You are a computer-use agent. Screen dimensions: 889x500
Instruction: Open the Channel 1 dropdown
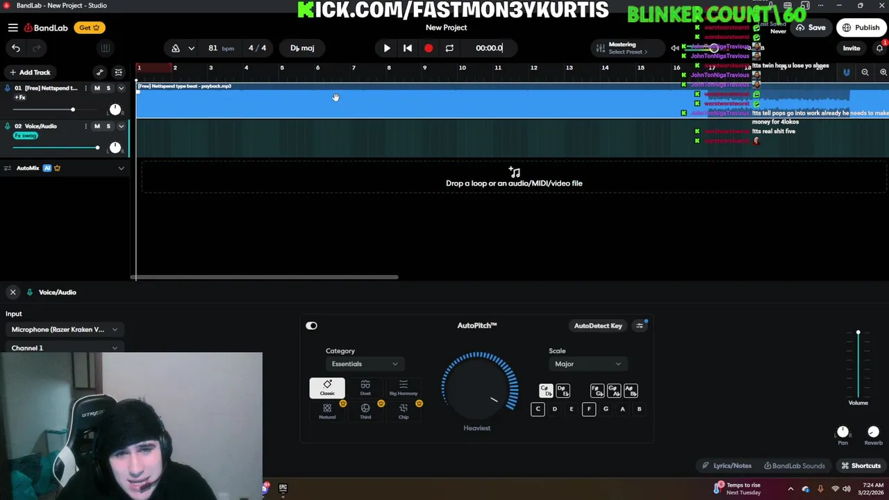(65, 348)
